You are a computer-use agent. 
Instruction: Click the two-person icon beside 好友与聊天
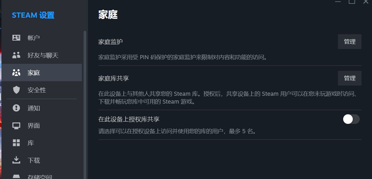(x=16, y=55)
